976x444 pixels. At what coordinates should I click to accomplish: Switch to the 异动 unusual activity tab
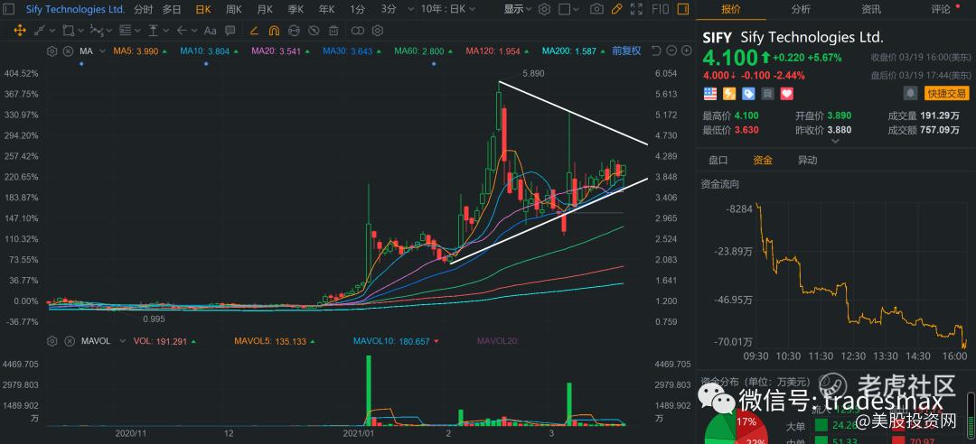[807, 161]
